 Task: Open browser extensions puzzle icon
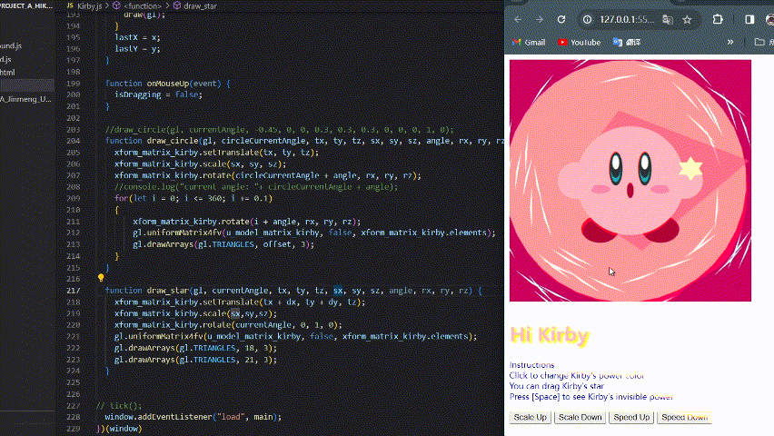pyautogui.click(x=718, y=20)
